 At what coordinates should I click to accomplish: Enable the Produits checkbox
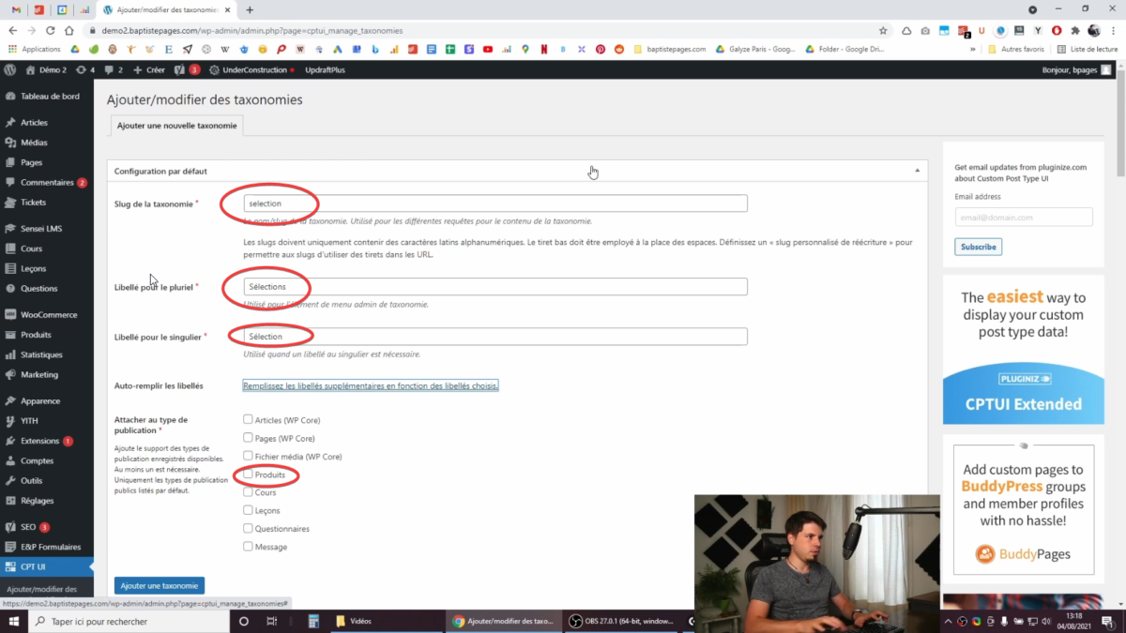pyautogui.click(x=249, y=475)
